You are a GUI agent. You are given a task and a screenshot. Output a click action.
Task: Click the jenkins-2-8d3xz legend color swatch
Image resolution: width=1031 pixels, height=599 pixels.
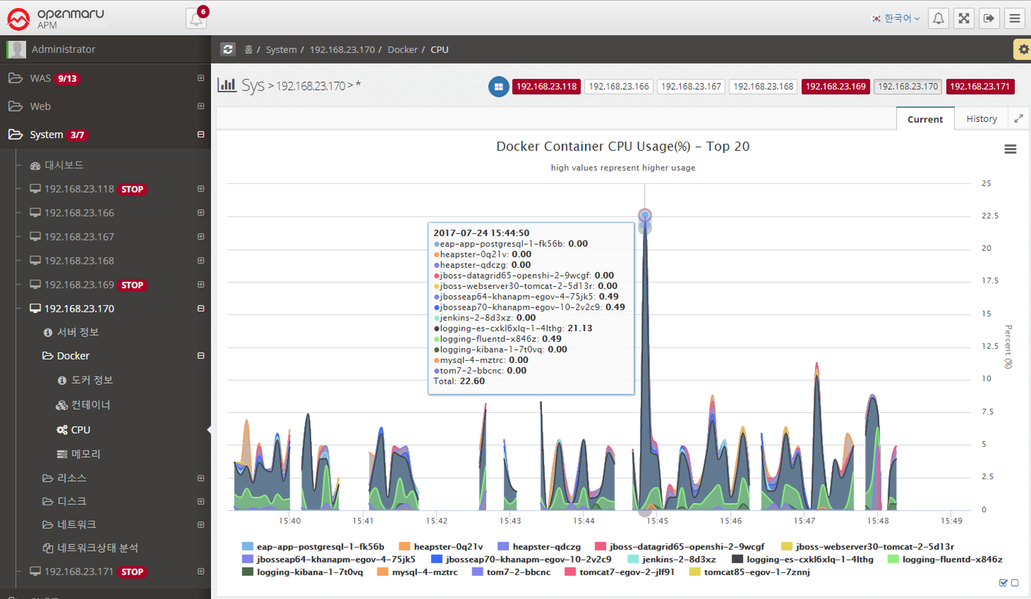pos(633,559)
